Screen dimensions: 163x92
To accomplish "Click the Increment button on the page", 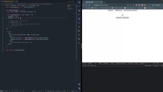I will (119, 18).
